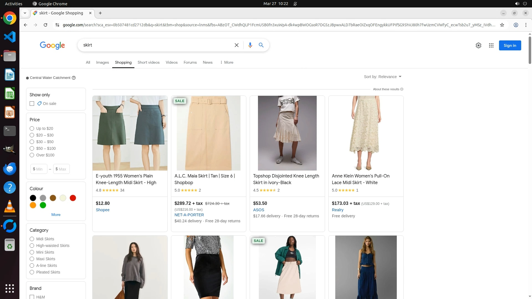Open Thunderbird from the dock
532x299 pixels.
(10, 169)
